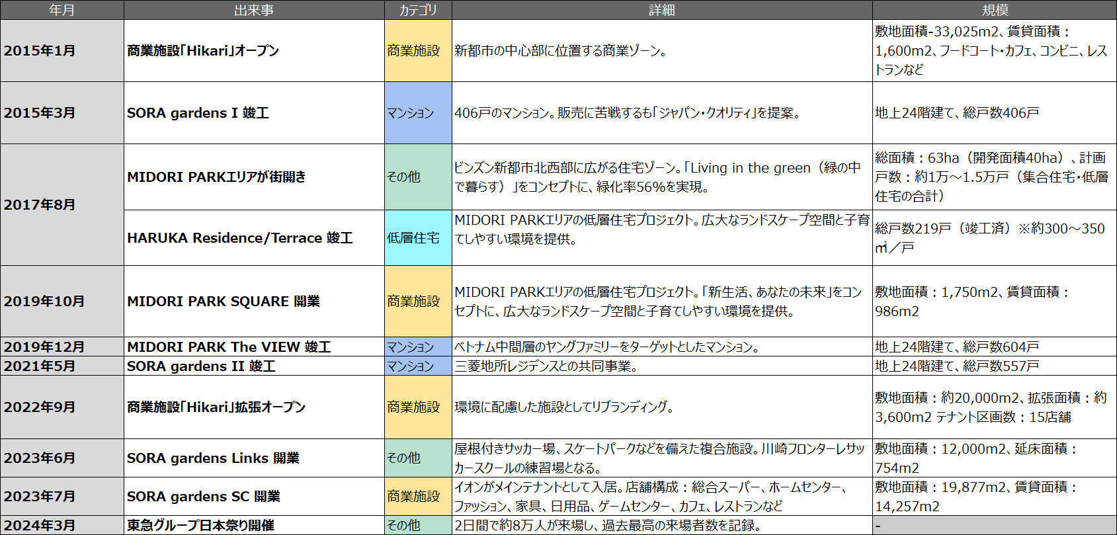Select the blue マンション cell for 2015年3月
This screenshot has width=1117, height=535.
418,113
